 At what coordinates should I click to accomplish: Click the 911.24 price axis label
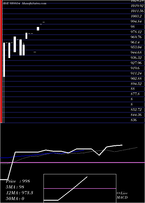click(136, 73)
